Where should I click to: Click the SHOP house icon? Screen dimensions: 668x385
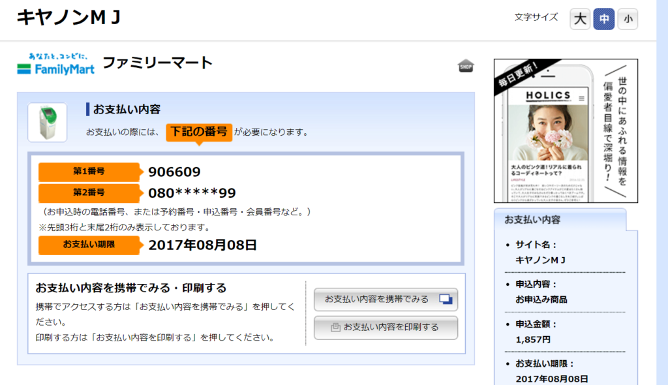(466, 66)
